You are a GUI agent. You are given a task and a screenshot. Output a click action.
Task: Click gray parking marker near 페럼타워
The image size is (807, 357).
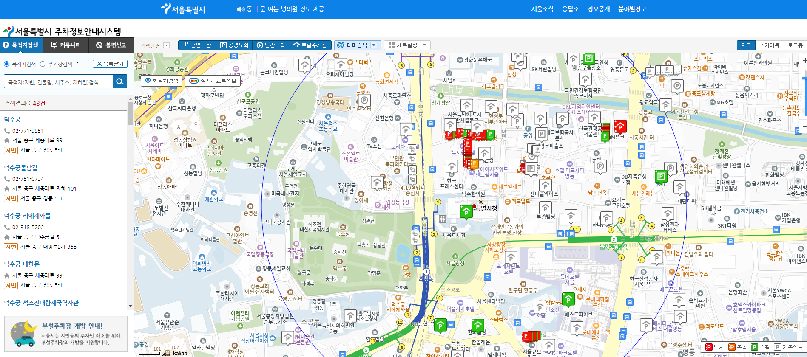click(679, 187)
